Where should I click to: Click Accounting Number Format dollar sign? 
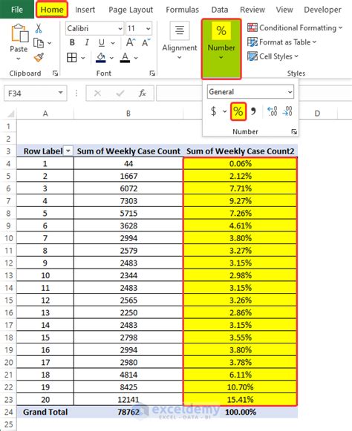214,111
